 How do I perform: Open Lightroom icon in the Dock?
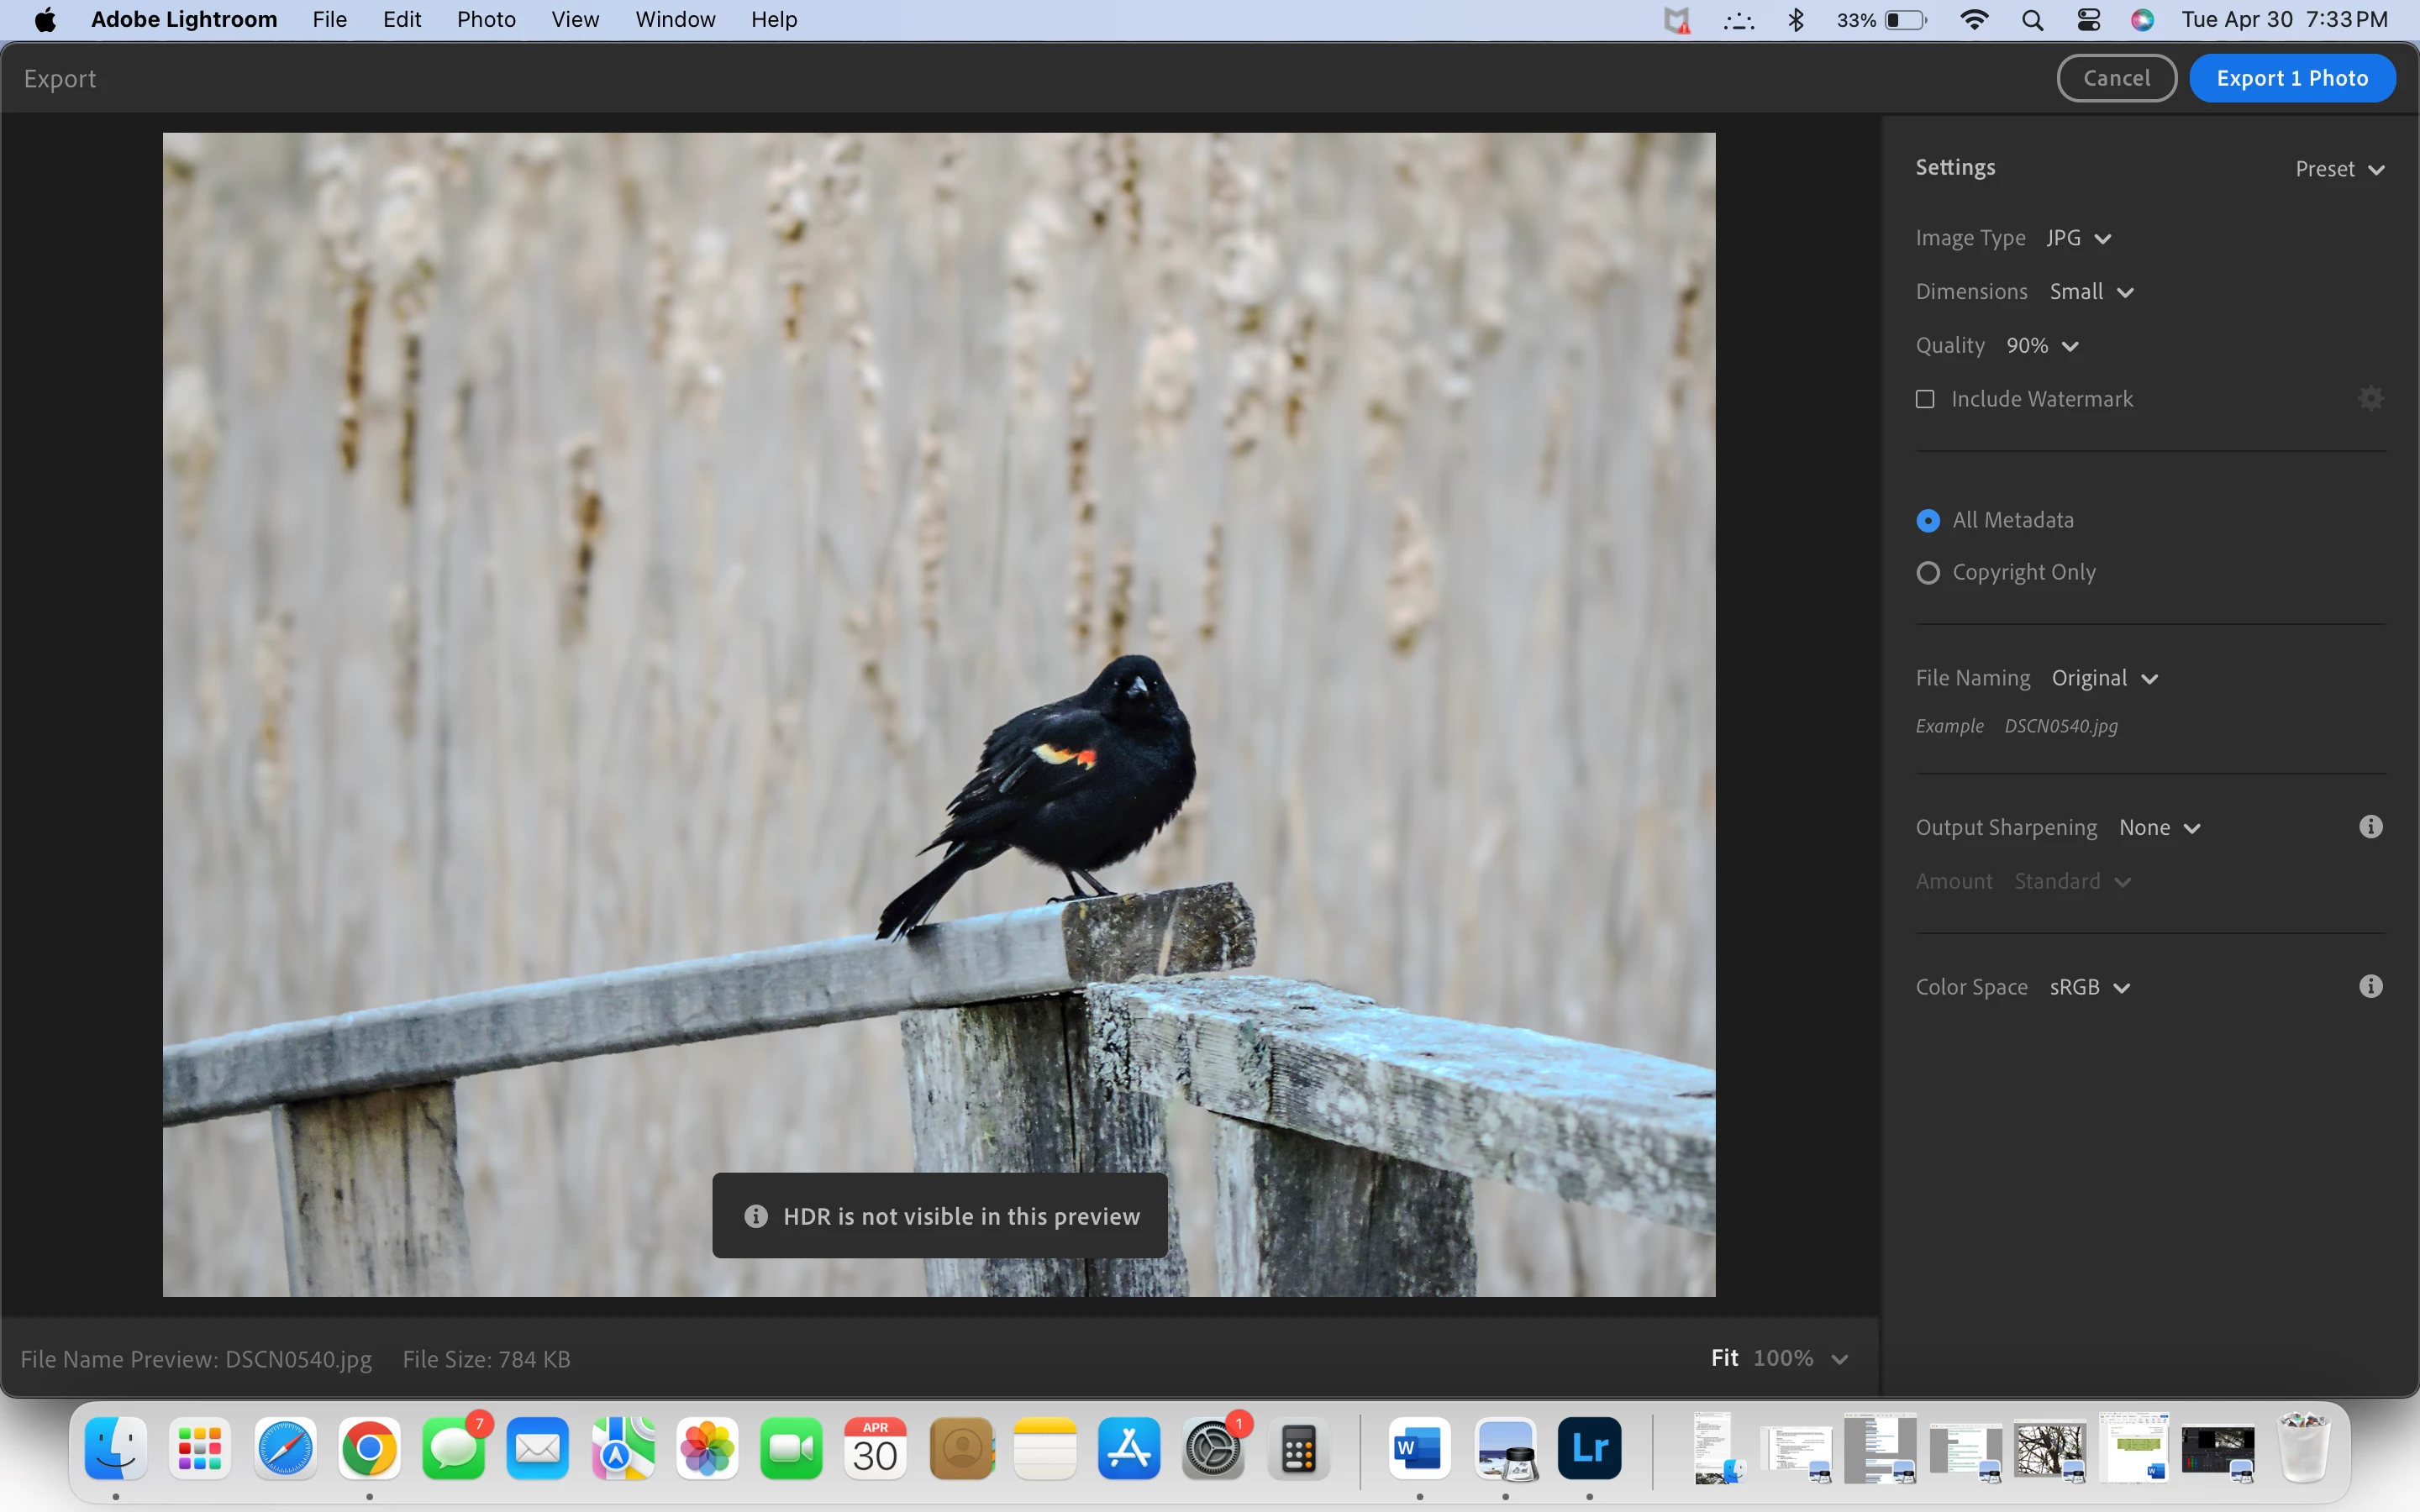[x=1589, y=1449]
